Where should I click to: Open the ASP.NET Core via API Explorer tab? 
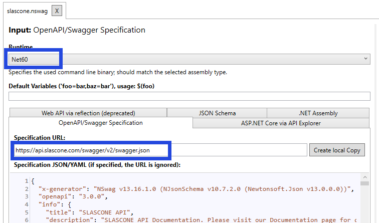click(281, 123)
